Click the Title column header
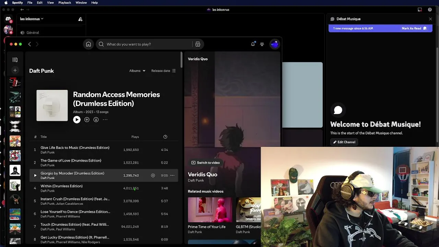Viewport: 439px width, 247px height. (x=44, y=137)
